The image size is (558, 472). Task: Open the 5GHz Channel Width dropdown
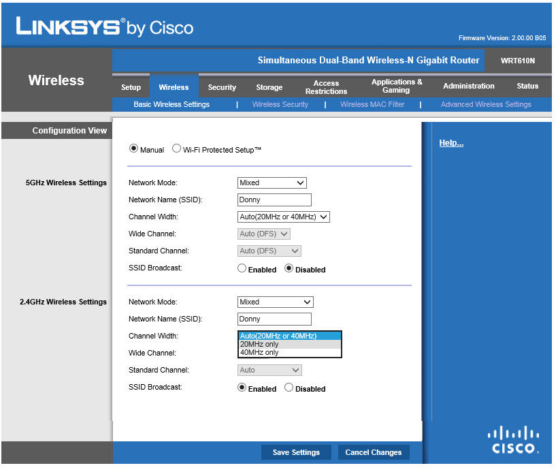(283, 217)
